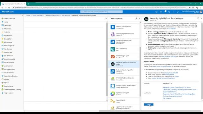The image size is (203, 114).
Task: Click Azure Cosmos DB sidebar icon
Action: [3, 59]
